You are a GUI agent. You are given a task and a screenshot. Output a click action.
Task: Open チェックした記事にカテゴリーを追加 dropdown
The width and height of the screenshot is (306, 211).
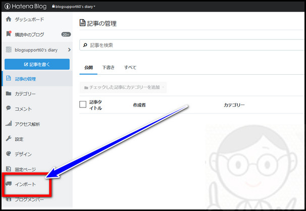pyautogui.click(x=123, y=87)
